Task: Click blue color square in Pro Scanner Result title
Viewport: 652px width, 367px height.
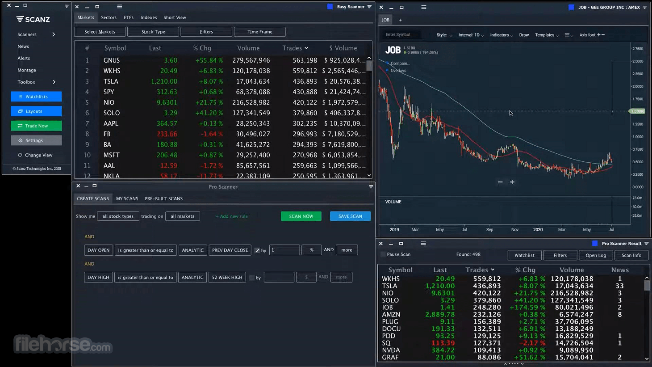Action: click(x=595, y=244)
